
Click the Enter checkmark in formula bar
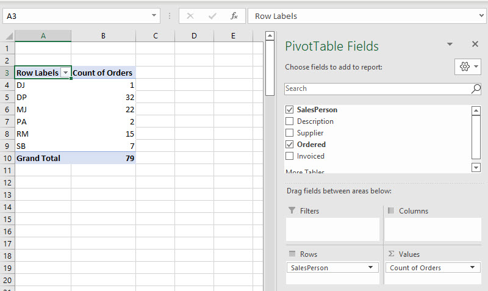(212, 16)
